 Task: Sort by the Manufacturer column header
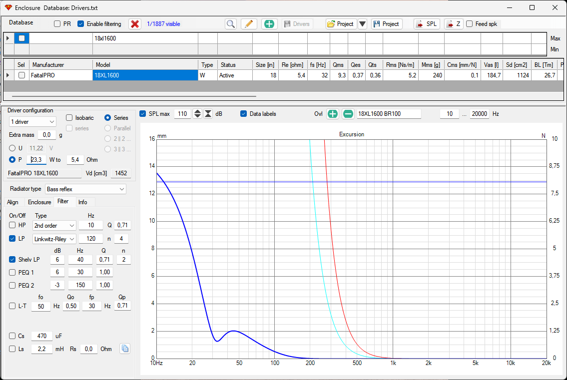tap(61, 65)
